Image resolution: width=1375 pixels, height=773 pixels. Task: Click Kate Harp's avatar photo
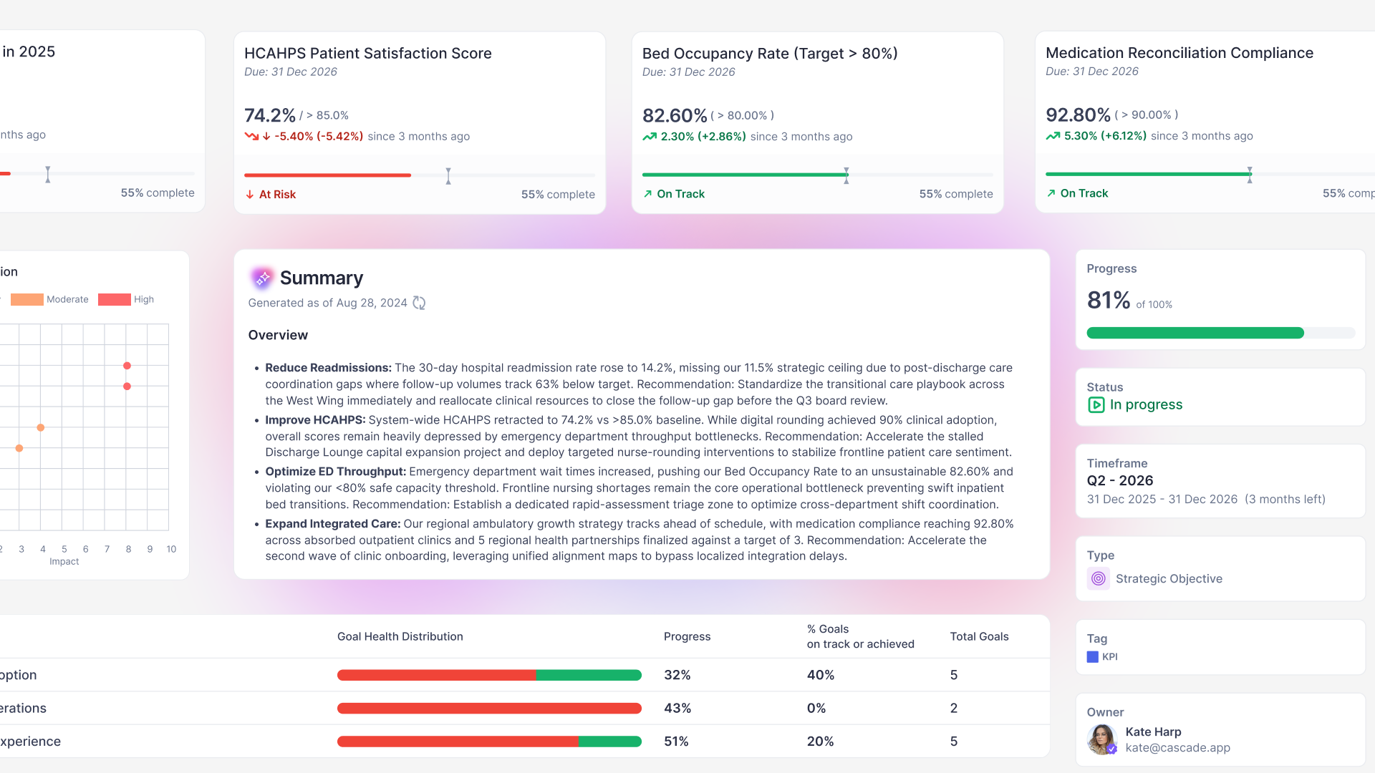1101,739
